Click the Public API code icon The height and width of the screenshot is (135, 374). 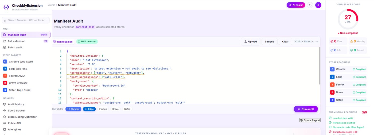point(5,123)
